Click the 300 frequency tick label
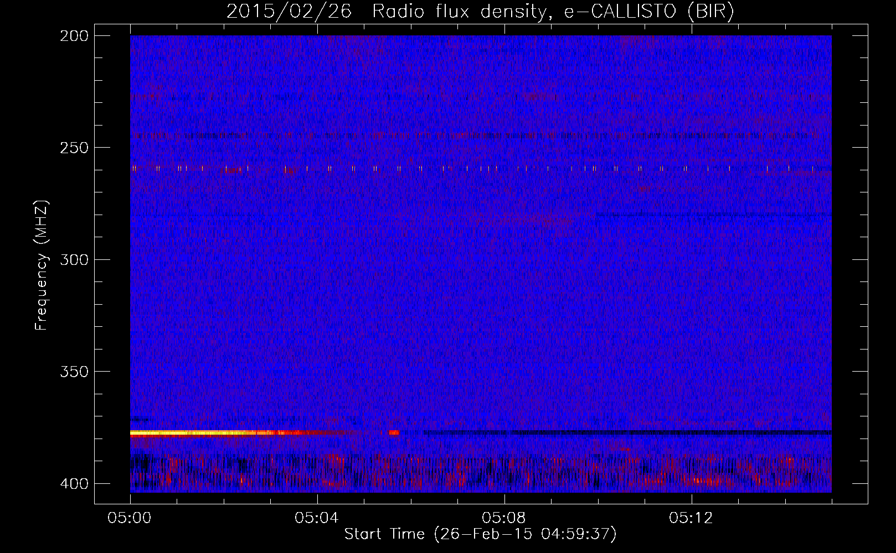The height and width of the screenshot is (553, 896). click(74, 260)
